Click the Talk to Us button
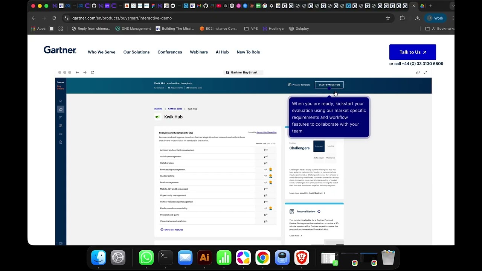The height and width of the screenshot is (271, 482). 413,52
